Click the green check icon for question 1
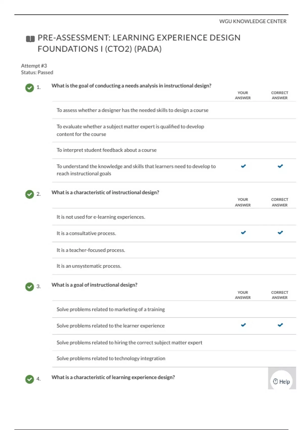Screen dimensions: 303x430 tap(30, 88)
